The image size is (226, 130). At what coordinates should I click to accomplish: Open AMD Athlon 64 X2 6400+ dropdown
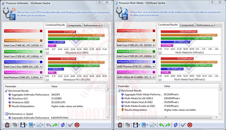[x=136, y=77]
